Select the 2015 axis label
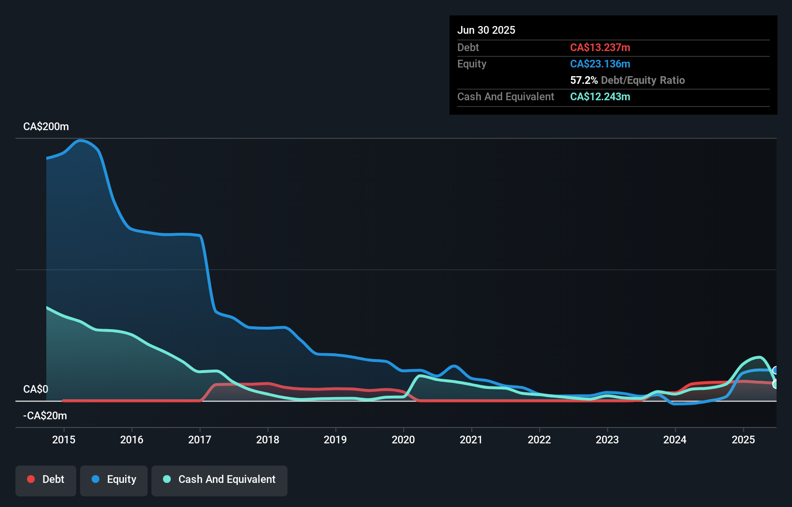The height and width of the screenshot is (507, 792). [63, 440]
